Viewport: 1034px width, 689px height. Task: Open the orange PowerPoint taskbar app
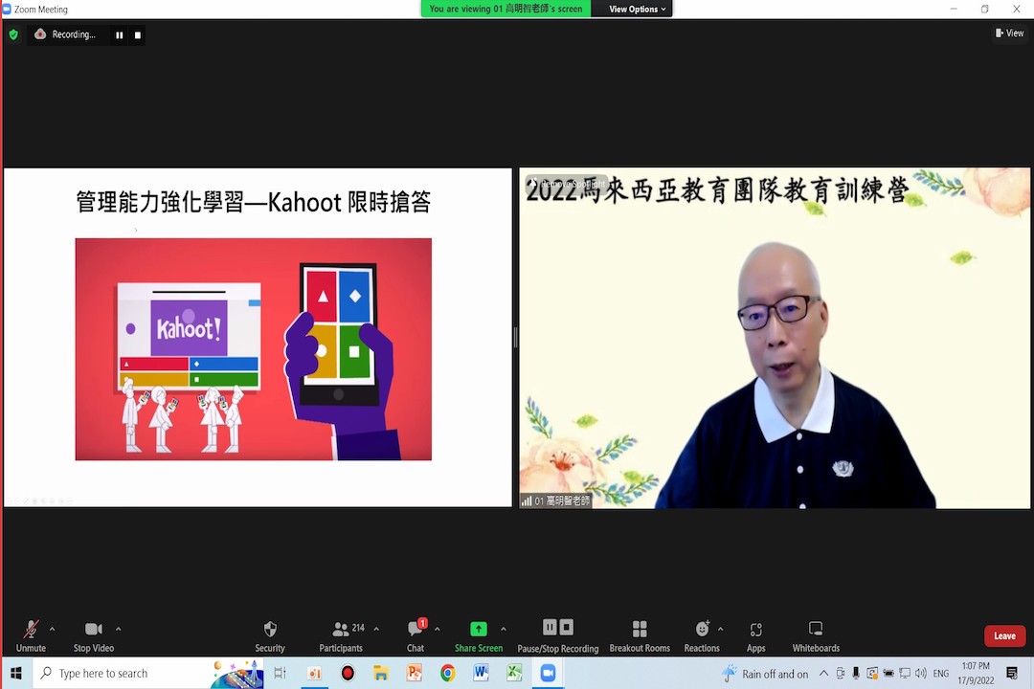tap(315, 673)
